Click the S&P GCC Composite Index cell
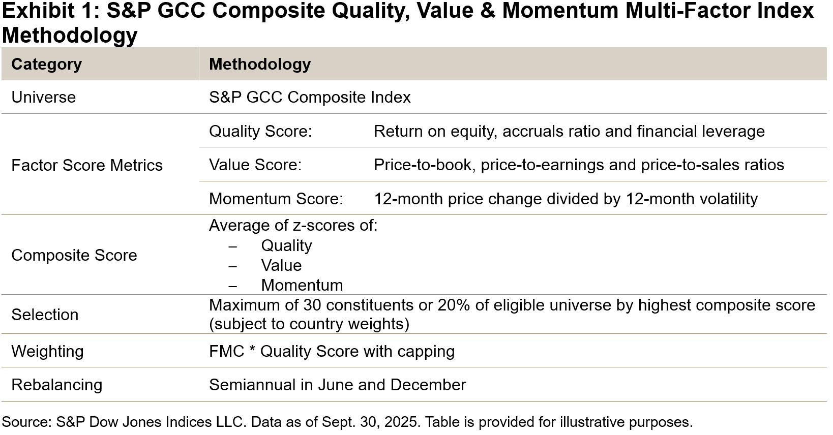This screenshot has width=833, height=435. [309, 97]
